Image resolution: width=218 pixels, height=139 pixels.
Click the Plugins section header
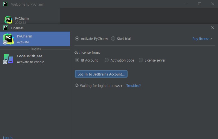pyautogui.click(x=35, y=49)
